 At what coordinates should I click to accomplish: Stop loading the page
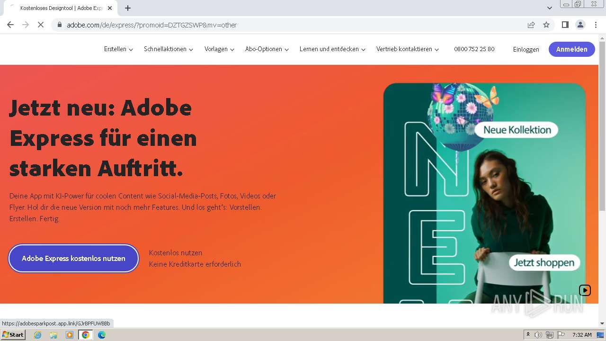pyautogui.click(x=41, y=25)
